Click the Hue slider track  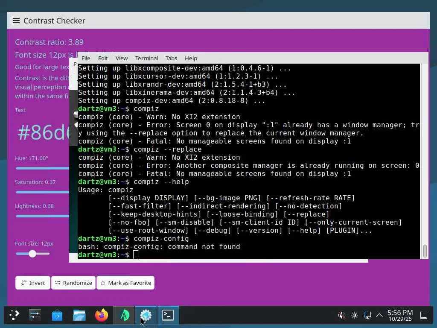coord(43,168)
